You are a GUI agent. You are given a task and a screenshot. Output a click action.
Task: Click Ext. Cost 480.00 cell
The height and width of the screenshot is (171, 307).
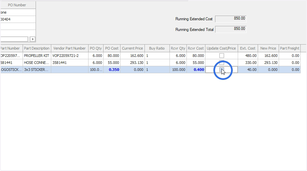(248, 56)
